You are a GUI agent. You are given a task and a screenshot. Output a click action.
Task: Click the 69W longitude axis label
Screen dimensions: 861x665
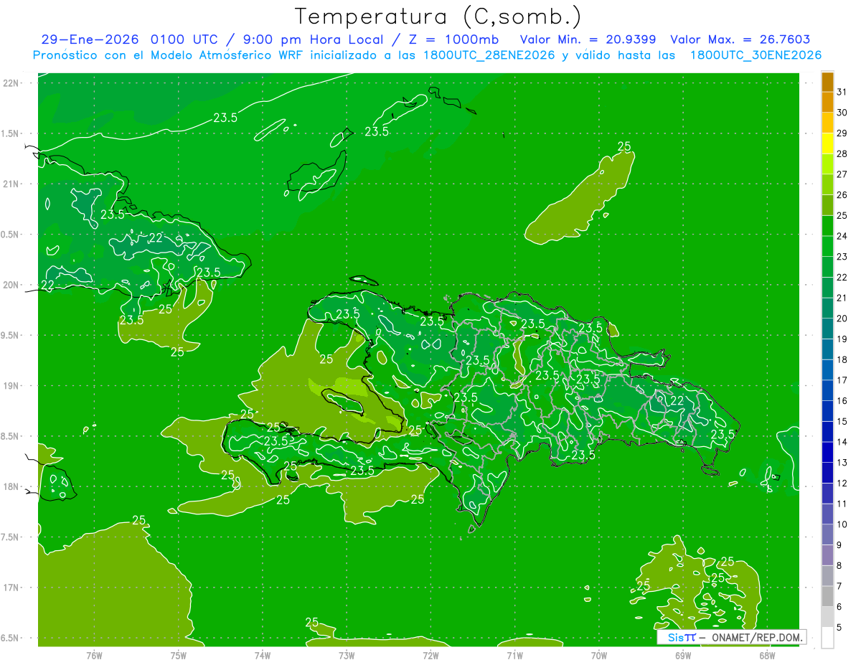(682, 656)
